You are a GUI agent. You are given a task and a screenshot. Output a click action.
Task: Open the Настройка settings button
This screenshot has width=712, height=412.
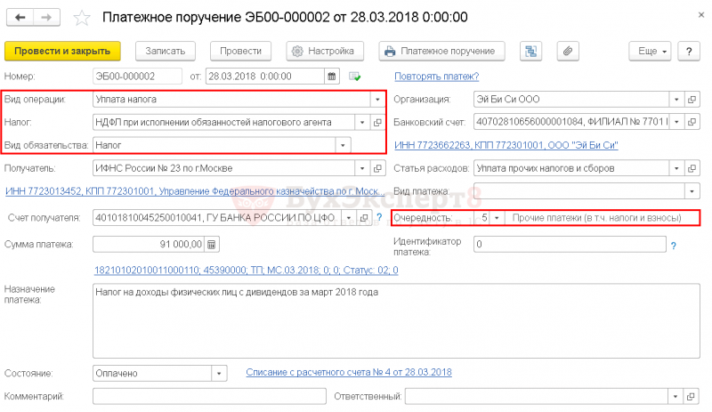[x=325, y=51]
